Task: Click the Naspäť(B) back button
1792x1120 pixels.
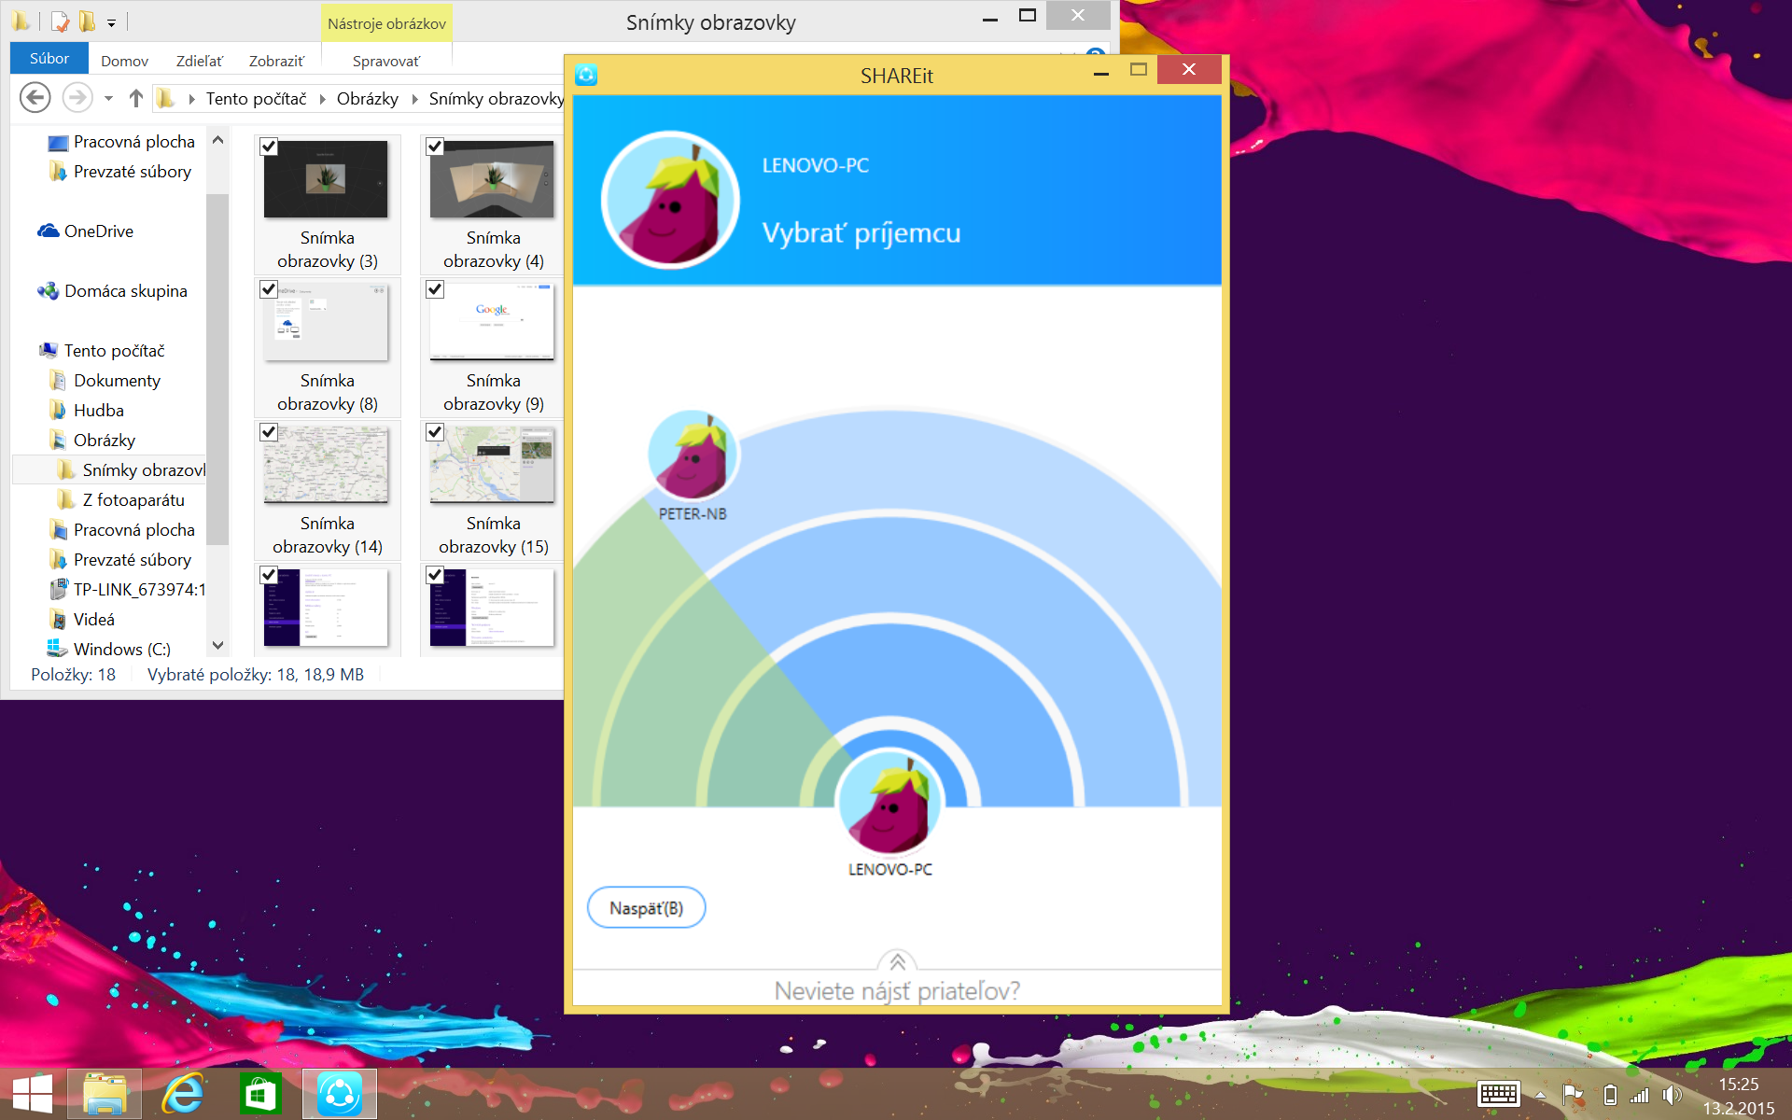Action: click(646, 907)
